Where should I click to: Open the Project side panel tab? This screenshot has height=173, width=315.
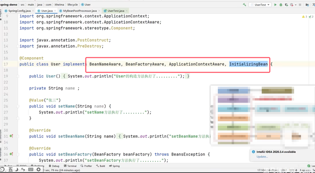1,14
